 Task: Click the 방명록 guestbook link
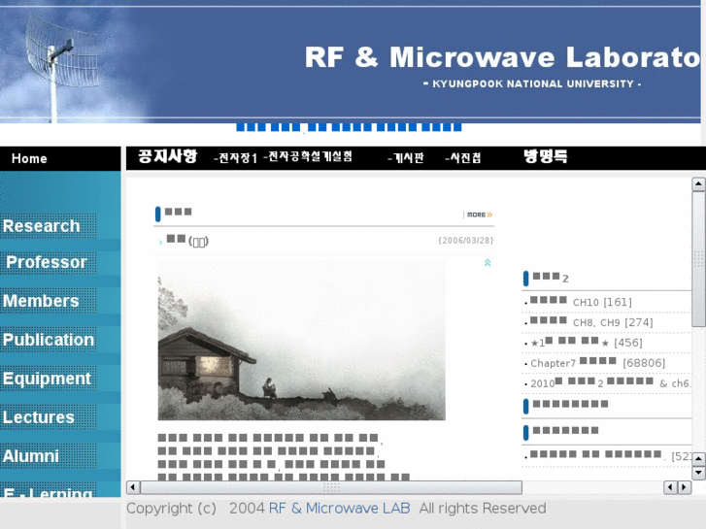545,156
